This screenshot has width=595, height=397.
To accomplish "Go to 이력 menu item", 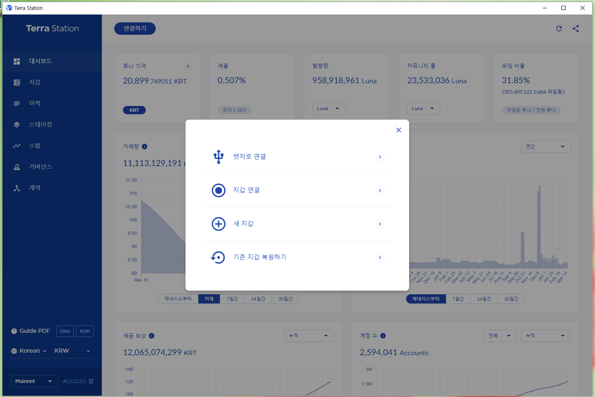I will pos(52,103).
